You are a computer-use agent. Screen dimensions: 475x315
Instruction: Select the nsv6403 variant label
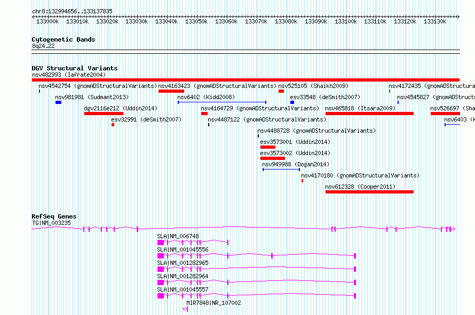(x=460, y=119)
